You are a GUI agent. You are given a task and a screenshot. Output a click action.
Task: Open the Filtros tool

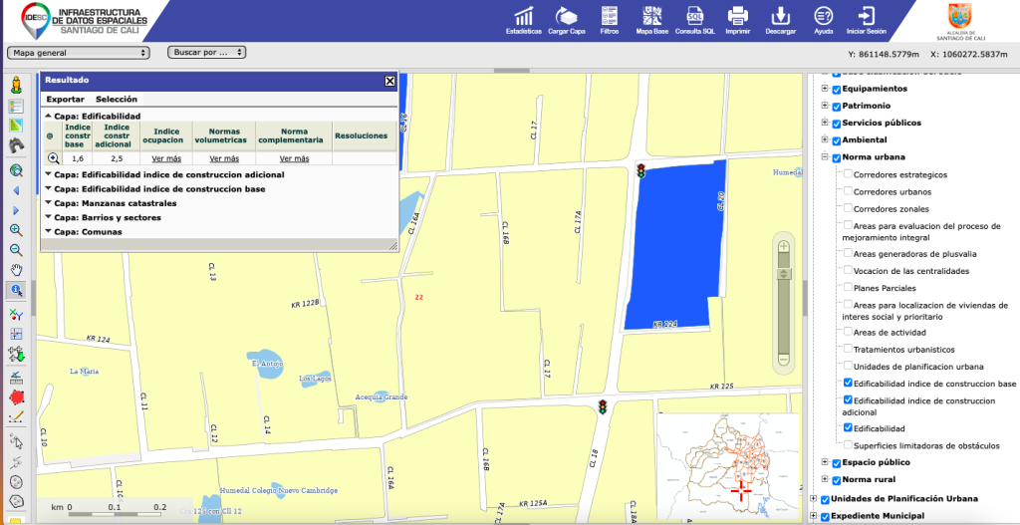coord(610,20)
